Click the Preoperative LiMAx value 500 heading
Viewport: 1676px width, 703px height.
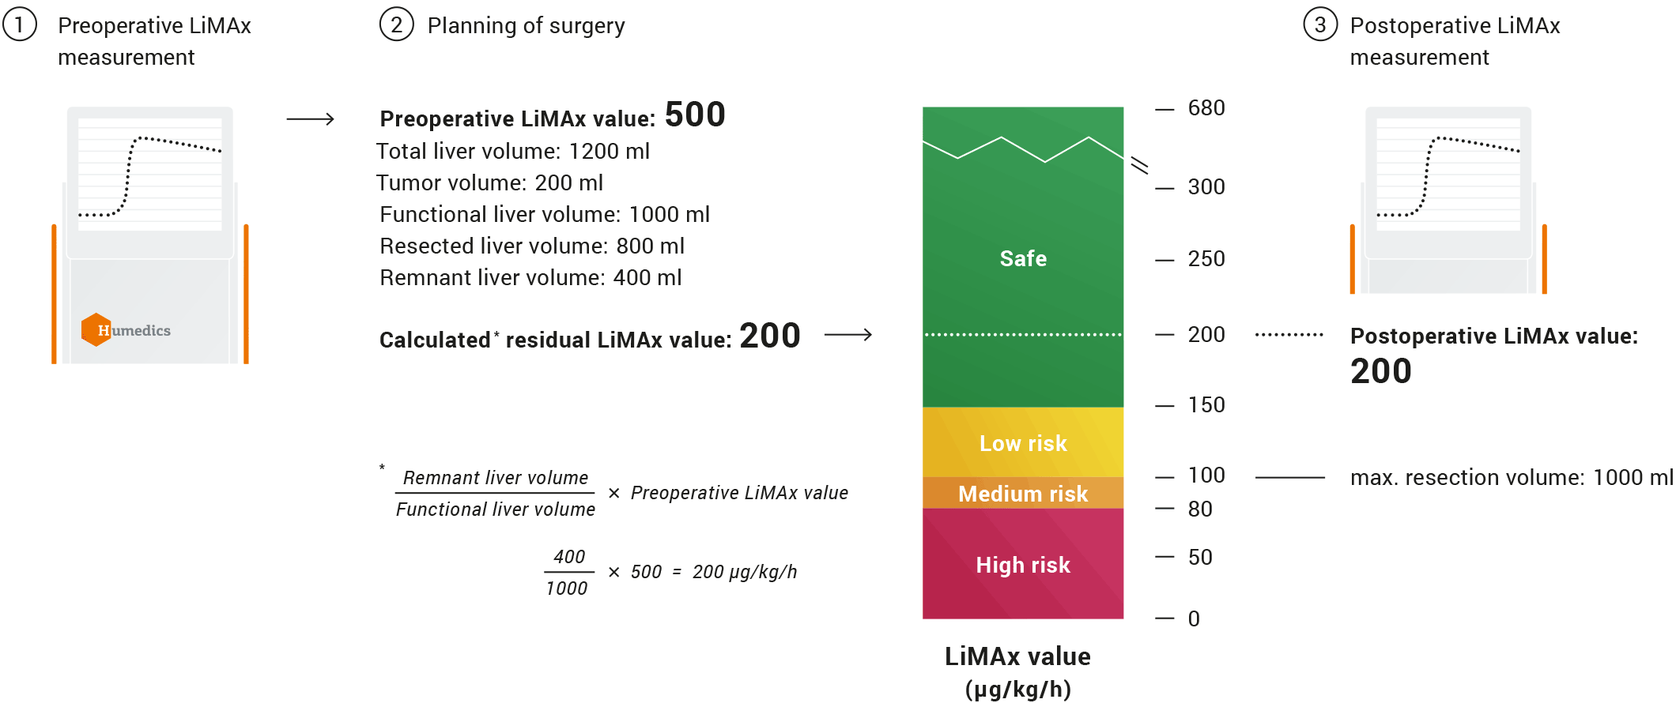tap(552, 116)
